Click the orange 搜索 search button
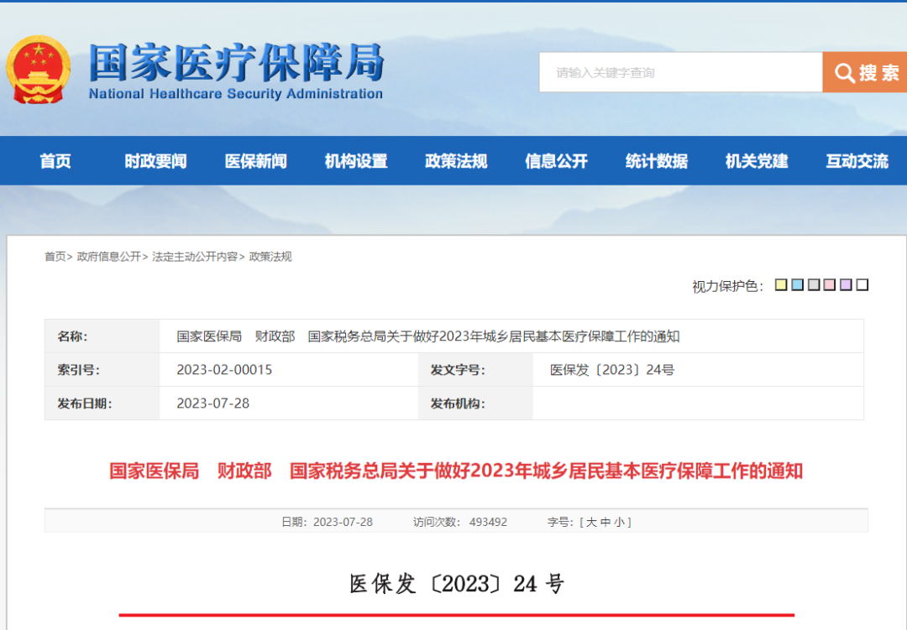The height and width of the screenshot is (630, 907). (866, 73)
